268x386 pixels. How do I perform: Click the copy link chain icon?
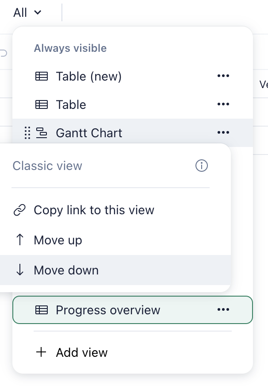tap(19, 210)
